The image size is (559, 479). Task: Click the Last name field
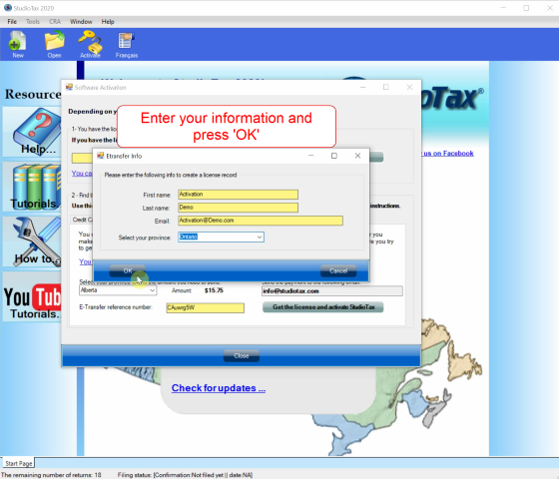[238, 208]
